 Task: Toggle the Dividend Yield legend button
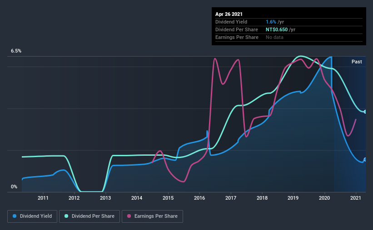32,216
